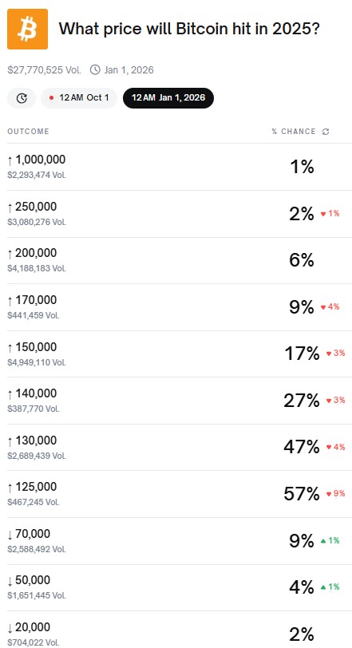Click the green up arrow beside 70,000 change

click(323, 540)
